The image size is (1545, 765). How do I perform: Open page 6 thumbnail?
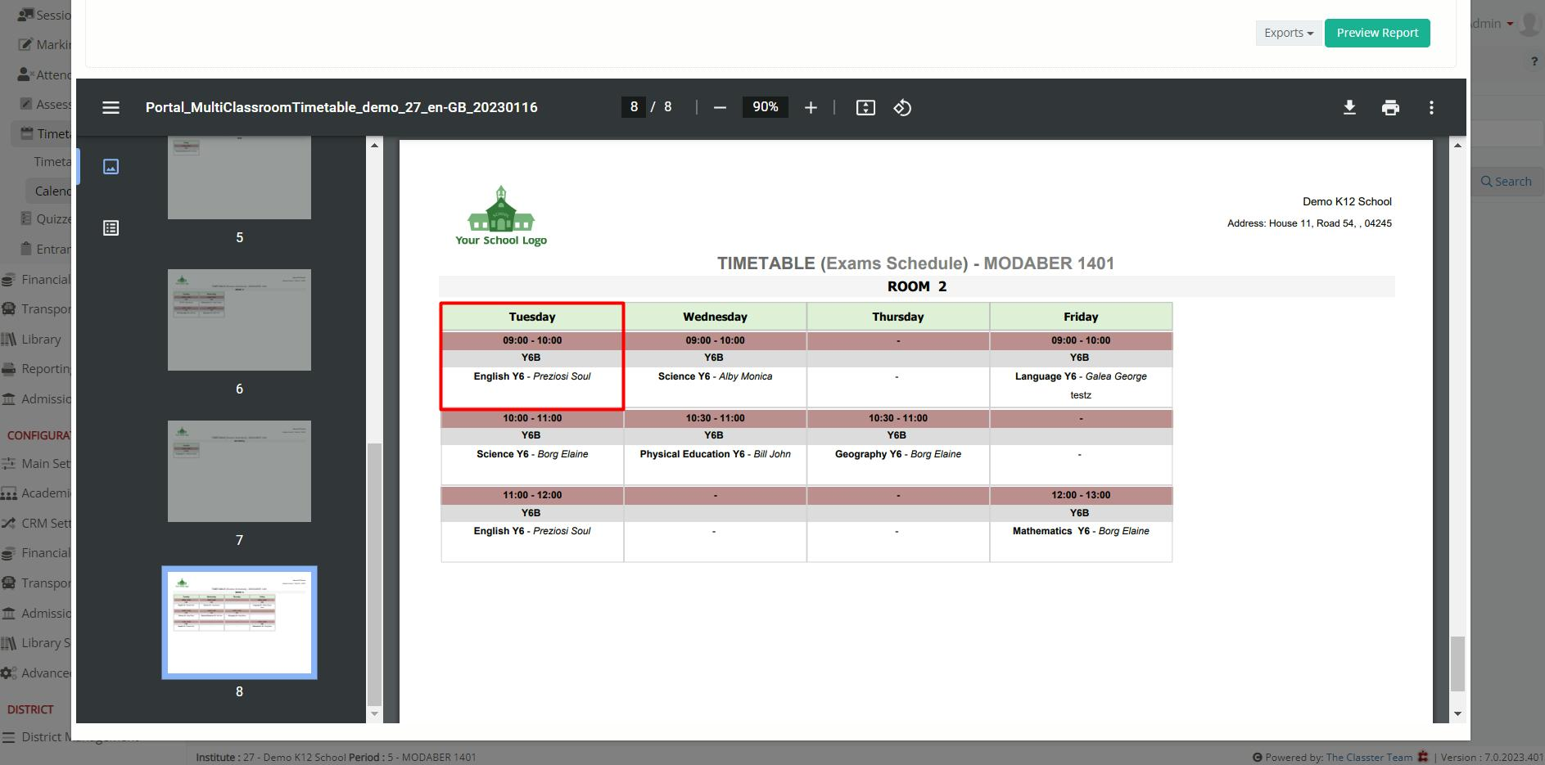[239, 320]
